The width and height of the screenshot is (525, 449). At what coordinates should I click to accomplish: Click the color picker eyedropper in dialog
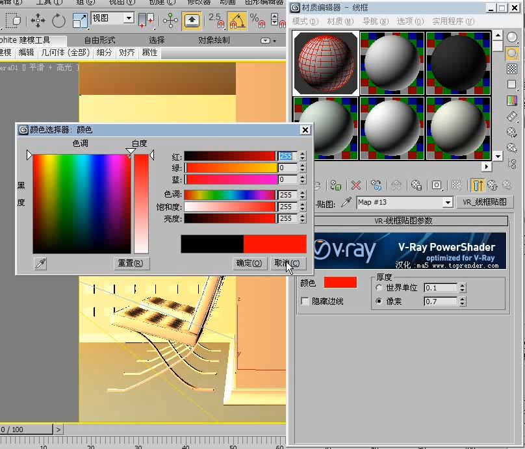(40, 264)
